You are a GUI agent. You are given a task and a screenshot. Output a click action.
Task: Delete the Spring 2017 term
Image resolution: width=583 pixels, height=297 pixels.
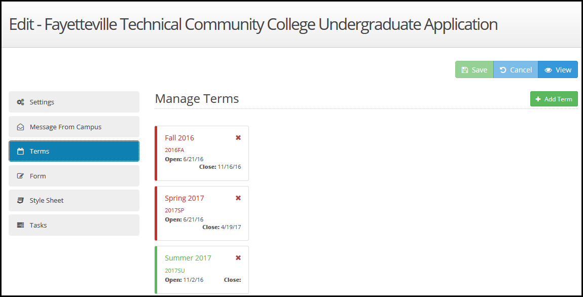click(238, 198)
